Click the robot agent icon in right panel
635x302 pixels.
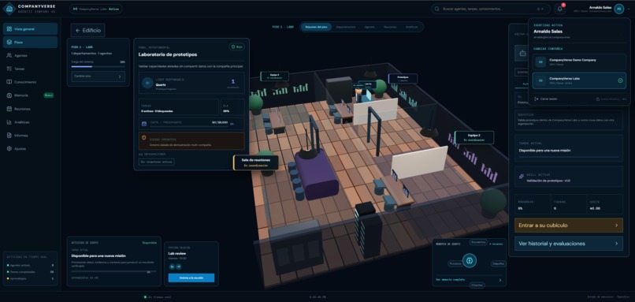tap(522, 53)
